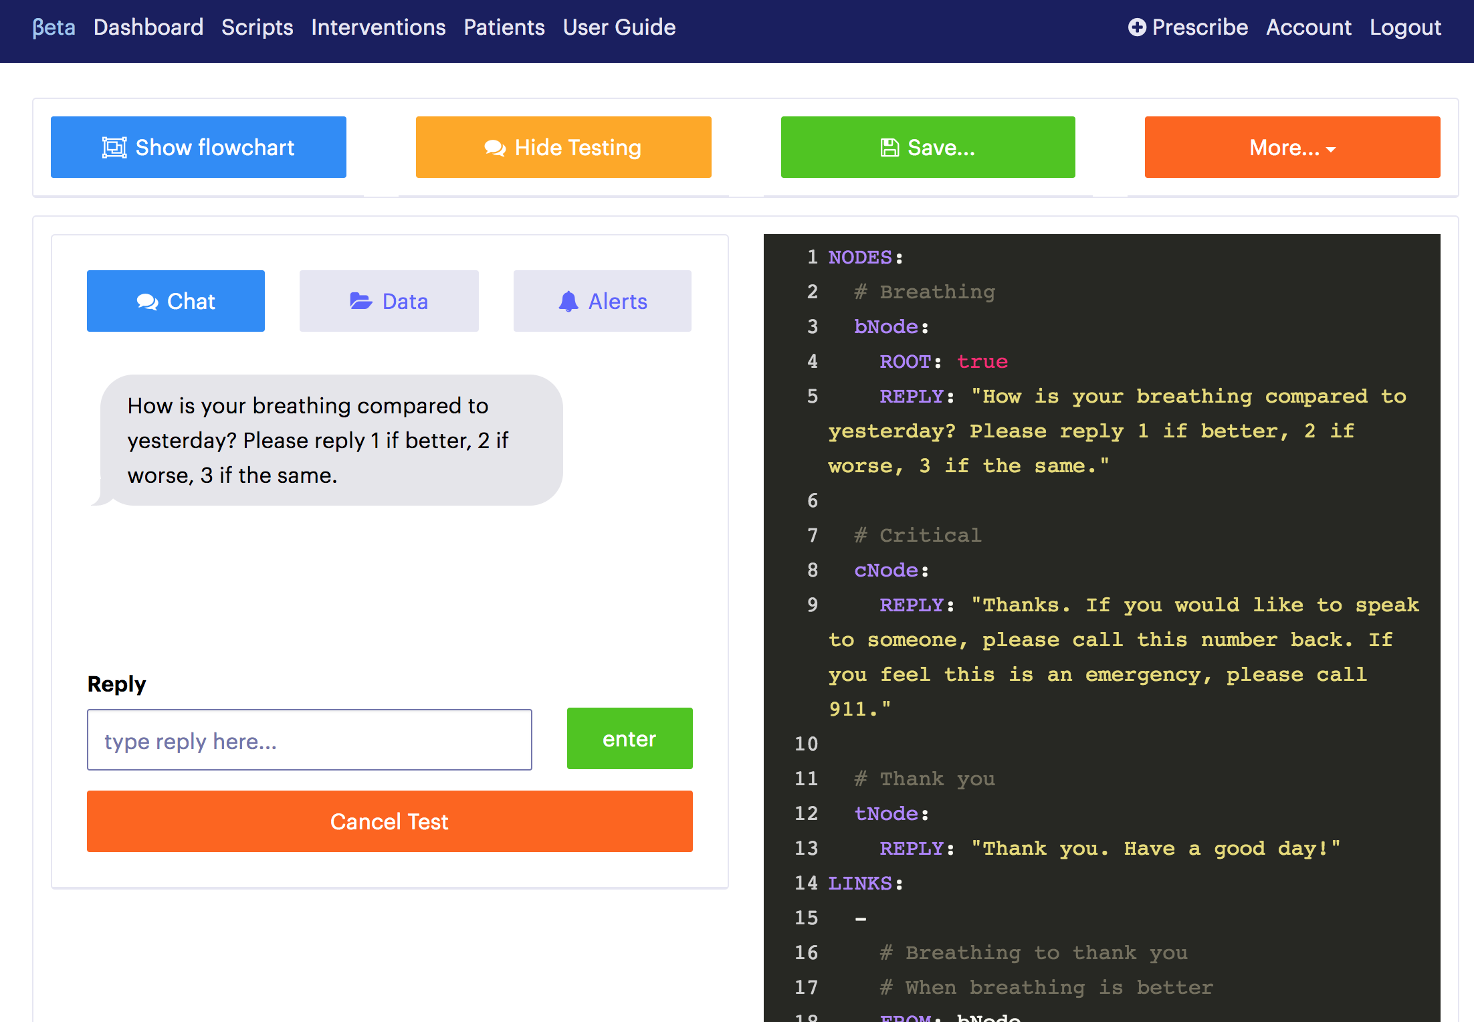Click the bell icon on the Alerts tab

(569, 301)
